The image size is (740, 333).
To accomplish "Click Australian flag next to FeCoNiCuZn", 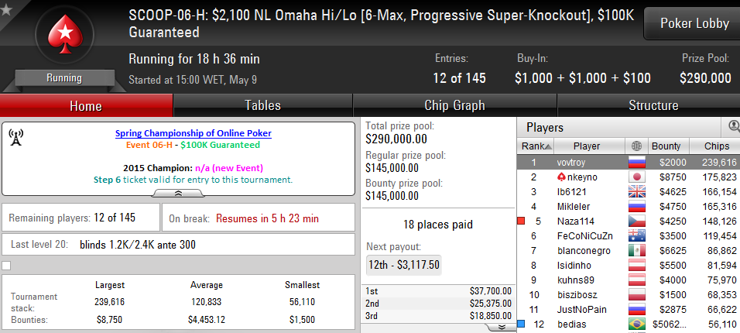I will (x=636, y=235).
